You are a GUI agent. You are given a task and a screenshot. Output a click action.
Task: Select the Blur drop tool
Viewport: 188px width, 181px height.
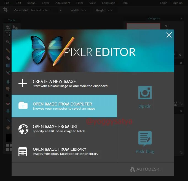coord(8,82)
